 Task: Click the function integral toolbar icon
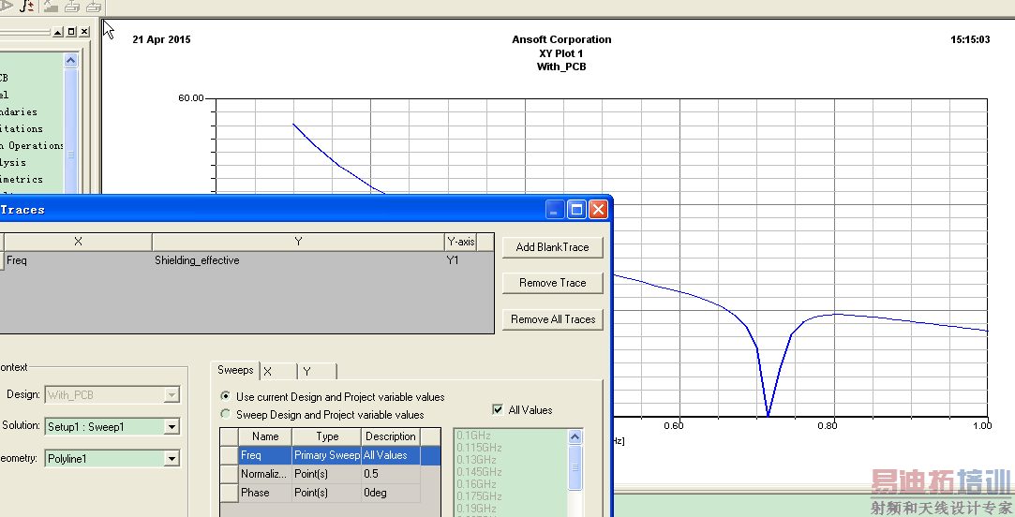26,6
